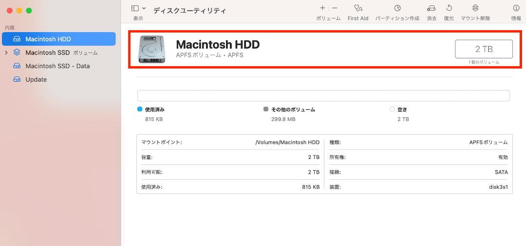Minimize the window with the yellow button
526x246 pixels.
coord(19,11)
